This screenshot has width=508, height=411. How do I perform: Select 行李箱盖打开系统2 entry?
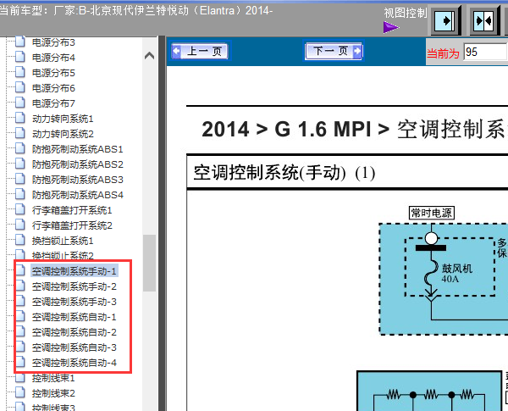[72, 225]
